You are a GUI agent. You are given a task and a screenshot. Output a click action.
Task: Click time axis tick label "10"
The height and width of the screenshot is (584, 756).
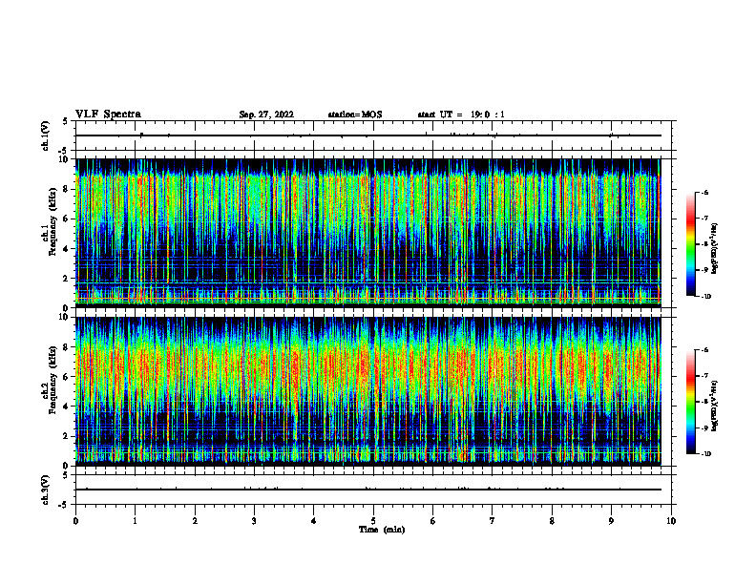tap(671, 521)
